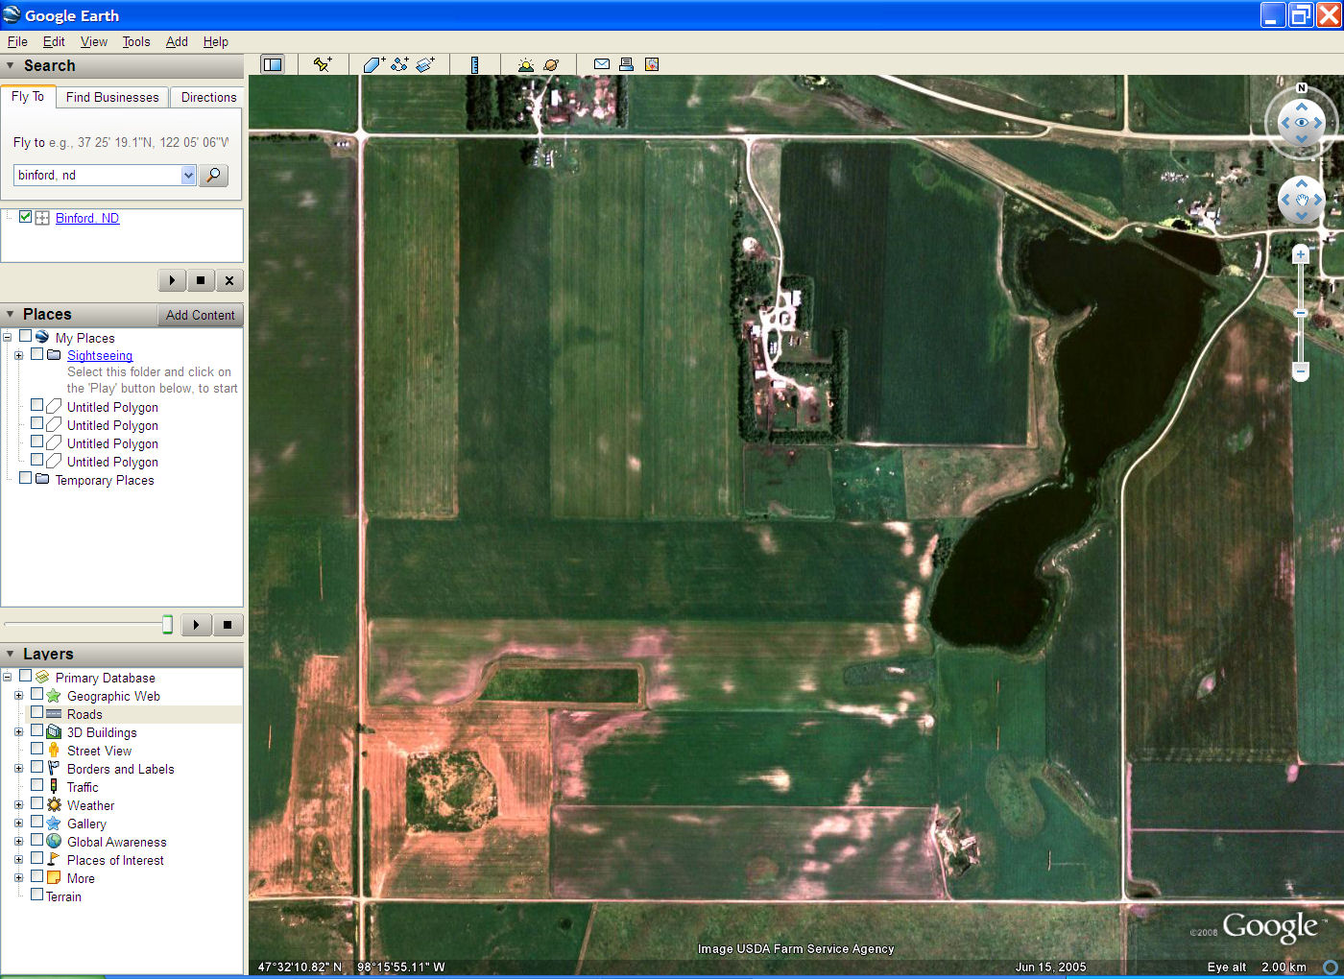View current location in Google Maps
Viewport: 1344px width, 979px height.
[652, 64]
